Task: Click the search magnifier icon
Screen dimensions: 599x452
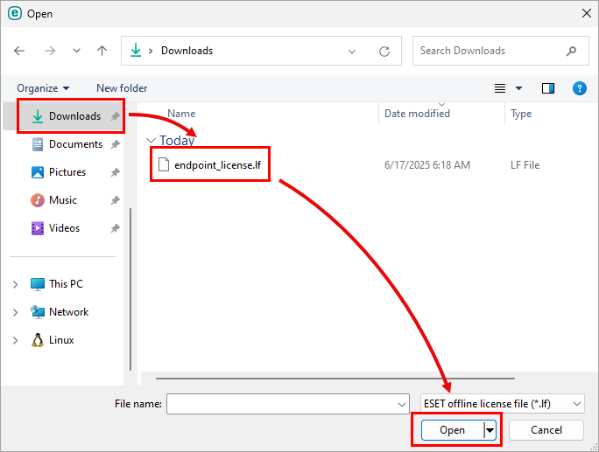Action: (572, 51)
